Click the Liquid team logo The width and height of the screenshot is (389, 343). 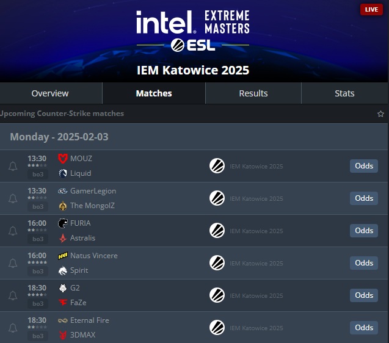coord(63,173)
